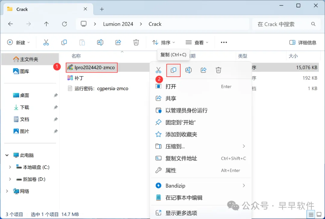This screenshot has width=325, height=219.
Task: Expand the 网络 tree node
Action: click(x=7, y=191)
